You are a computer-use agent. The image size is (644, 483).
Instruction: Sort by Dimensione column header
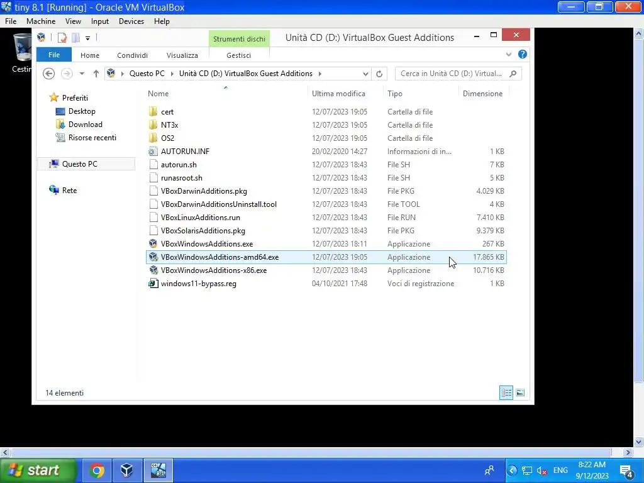484,94
